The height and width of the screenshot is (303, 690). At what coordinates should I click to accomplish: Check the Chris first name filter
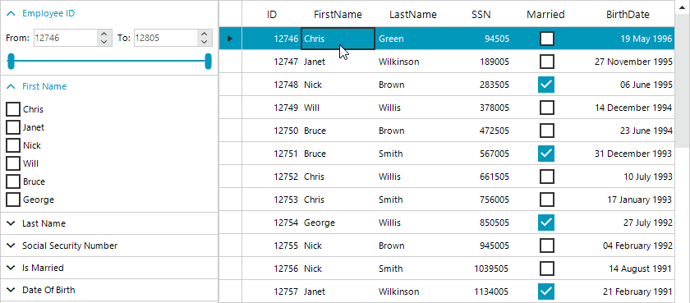coord(13,109)
